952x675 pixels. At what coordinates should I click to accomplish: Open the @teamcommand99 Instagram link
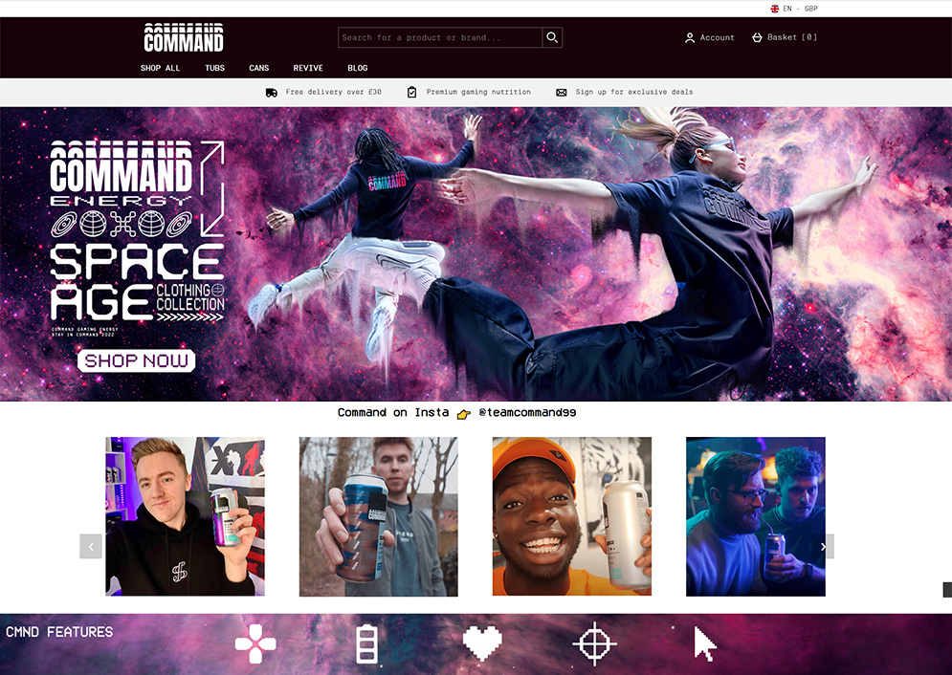point(526,413)
